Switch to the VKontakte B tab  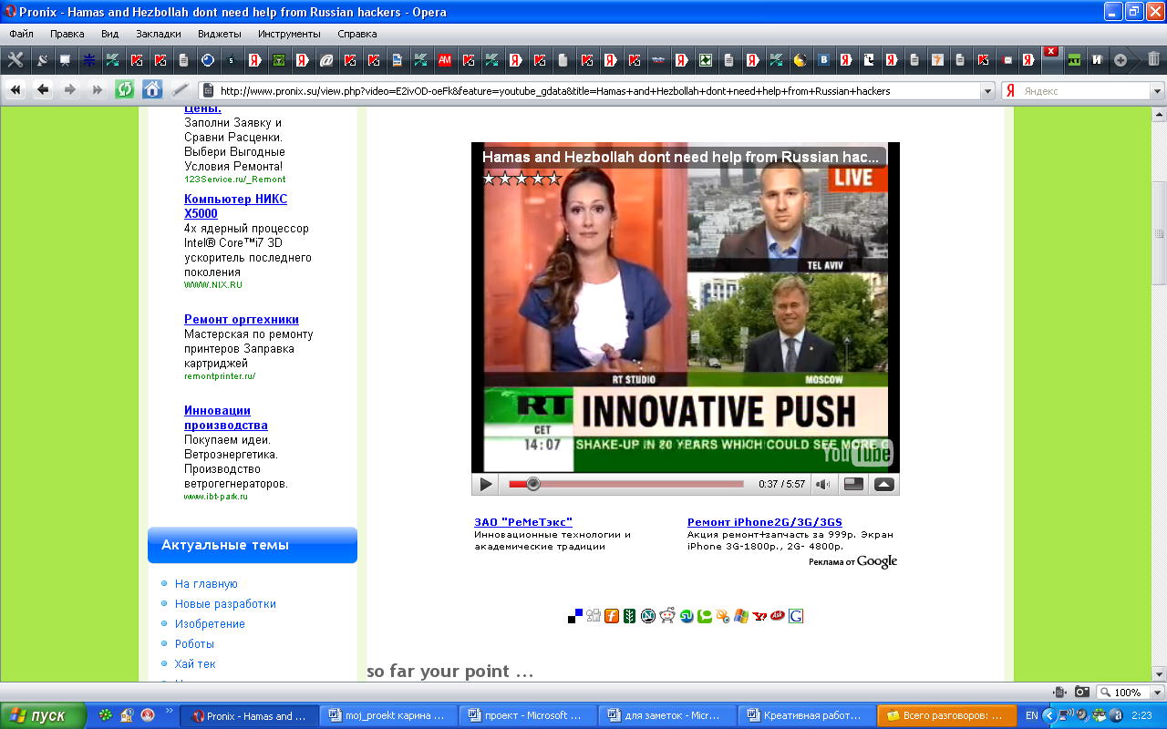click(824, 60)
